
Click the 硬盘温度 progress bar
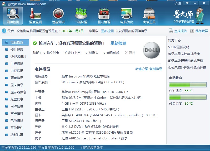(188, 97)
